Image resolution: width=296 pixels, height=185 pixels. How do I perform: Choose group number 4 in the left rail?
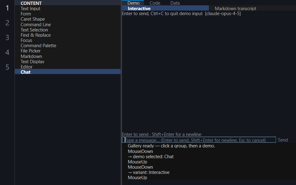point(7,52)
